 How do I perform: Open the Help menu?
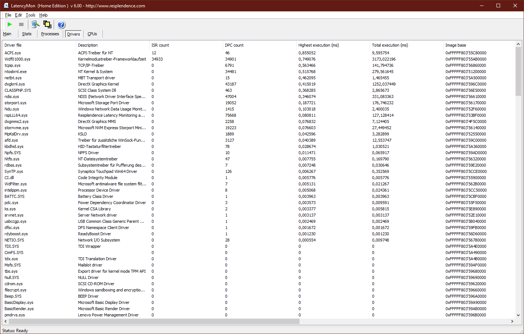[x=43, y=15]
